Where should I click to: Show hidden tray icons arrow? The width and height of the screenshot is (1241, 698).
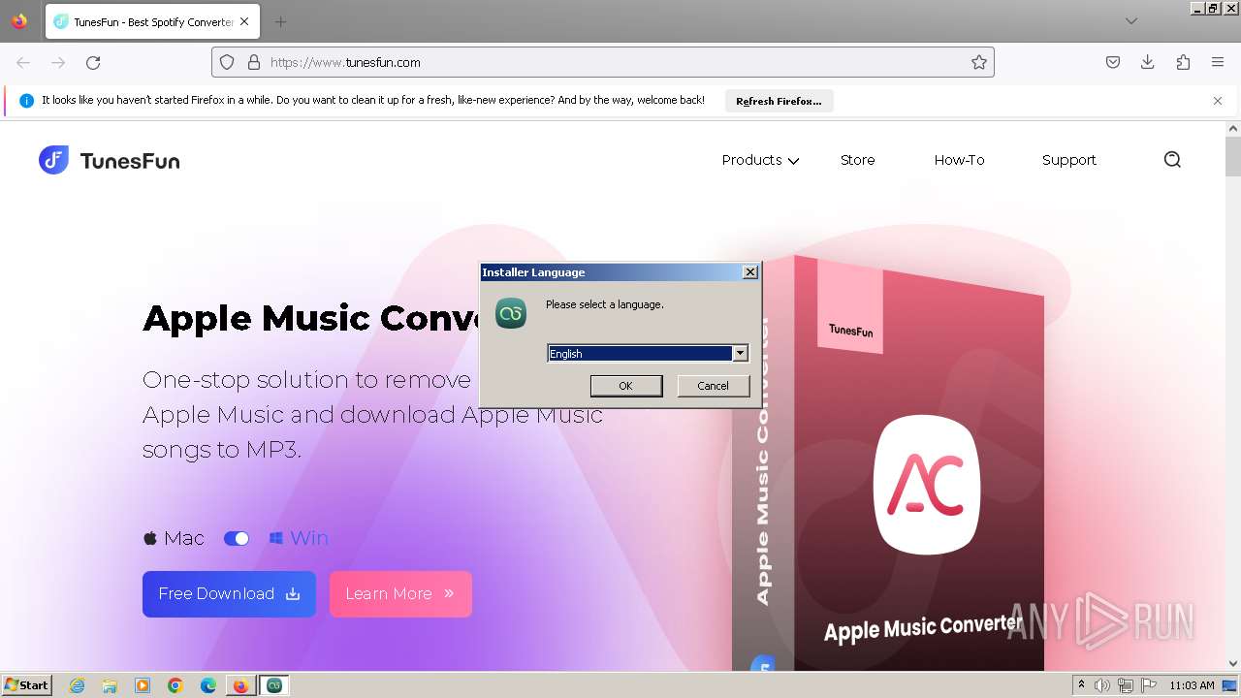tap(1081, 685)
